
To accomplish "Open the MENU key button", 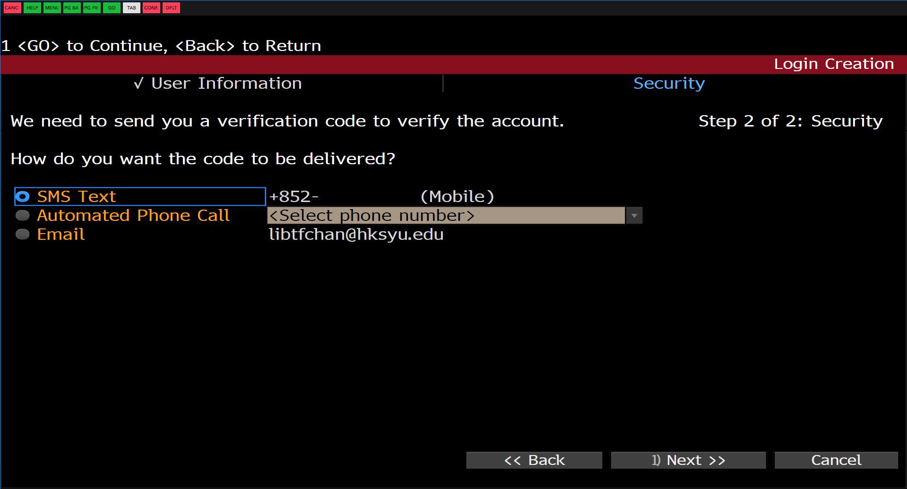I will coord(52,8).
